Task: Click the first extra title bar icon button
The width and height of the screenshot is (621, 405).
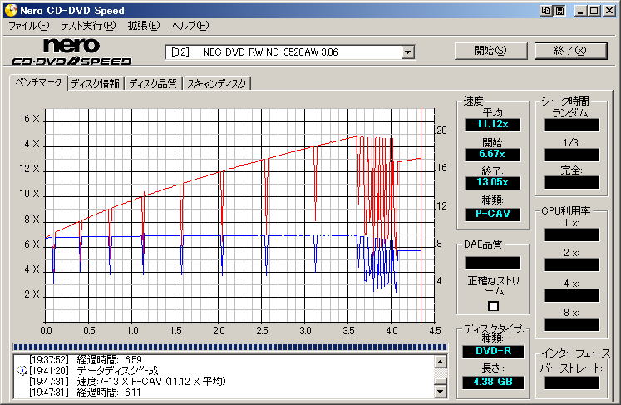Action: click(545, 11)
